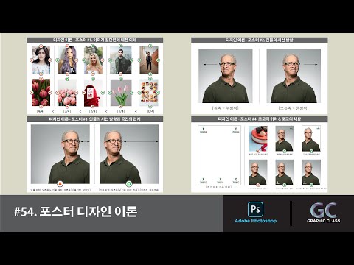Screen dimensions: 354x265
Task: Select the white-background man portrait in poster #4
Action: click(x=311, y=138)
